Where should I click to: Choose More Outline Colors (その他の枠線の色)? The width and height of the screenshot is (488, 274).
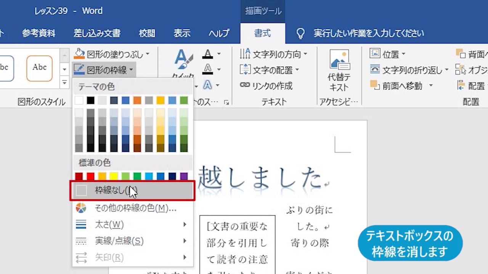coord(133,208)
